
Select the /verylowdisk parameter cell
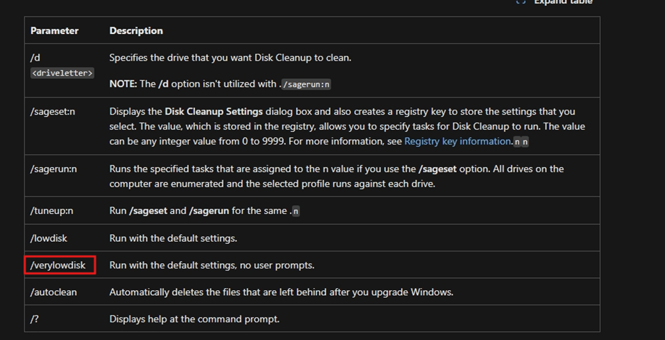pos(59,265)
